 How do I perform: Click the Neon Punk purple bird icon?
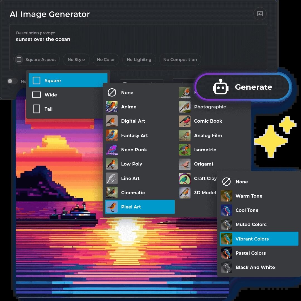point(112,150)
